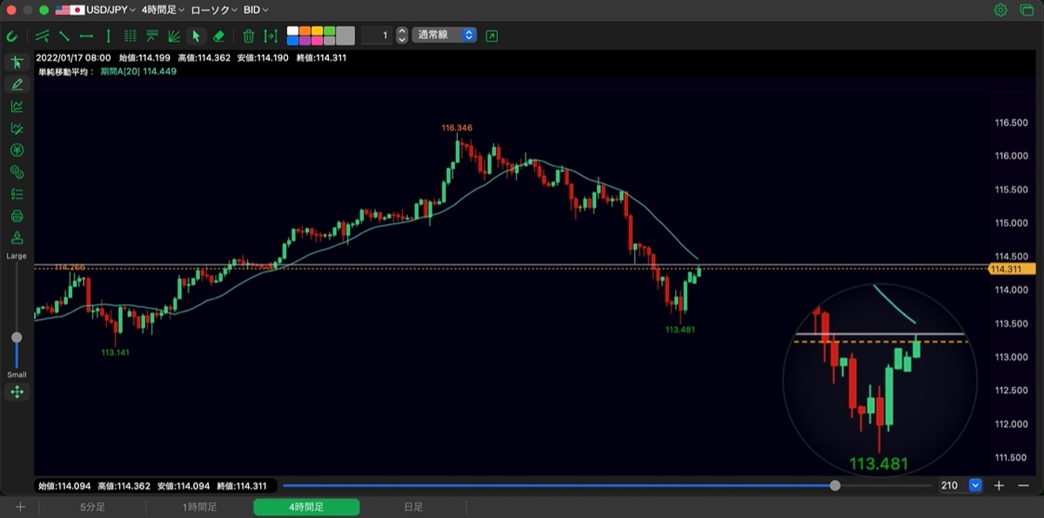Toggle the pencil drawing mode in the sidebar

click(17, 84)
